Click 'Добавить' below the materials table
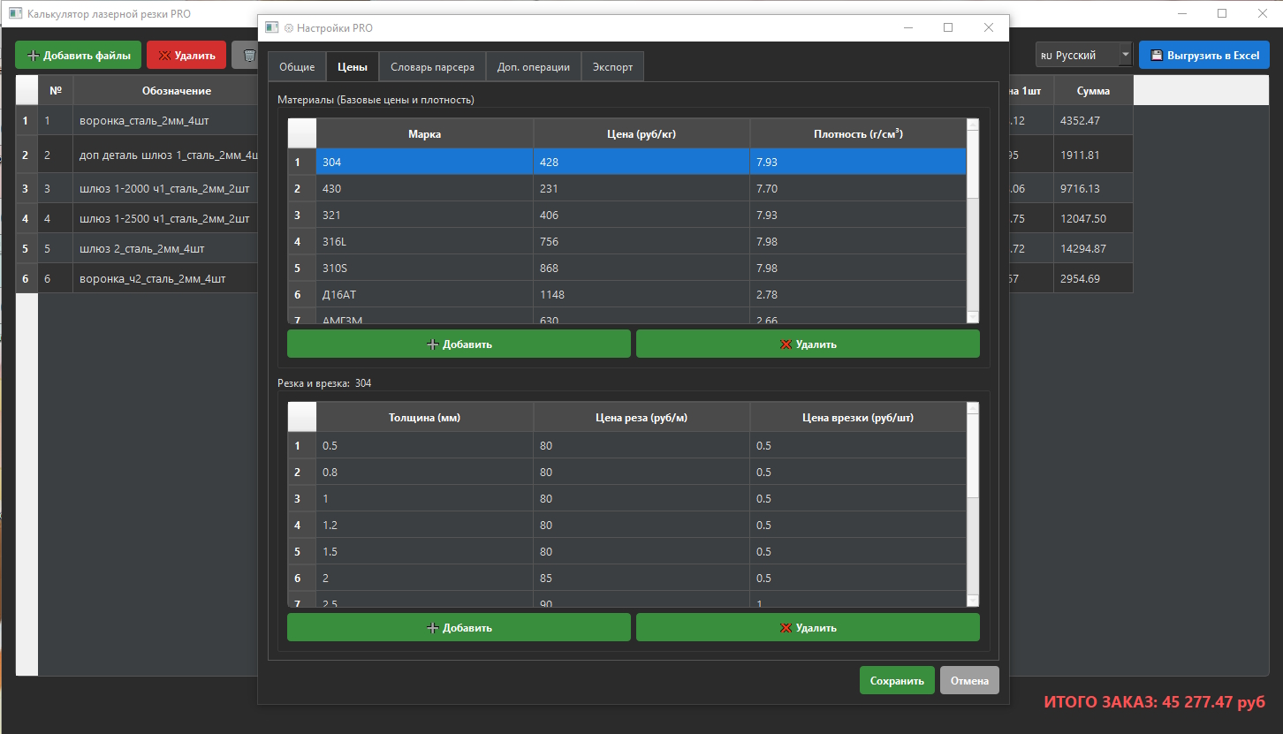 pyautogui.click(x=459, y=344)
